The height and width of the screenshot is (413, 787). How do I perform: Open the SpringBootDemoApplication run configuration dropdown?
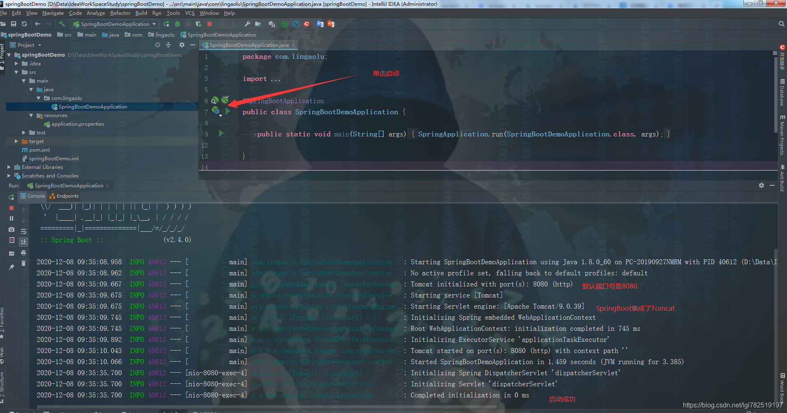pyautogui.click(x=115, y=24)
